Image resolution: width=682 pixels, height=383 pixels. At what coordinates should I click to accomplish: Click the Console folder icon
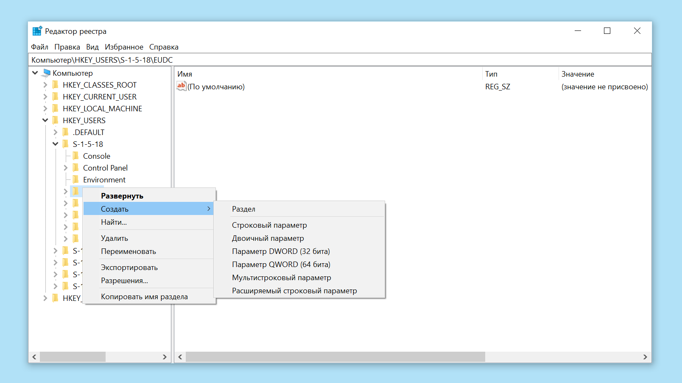[76, 156]
